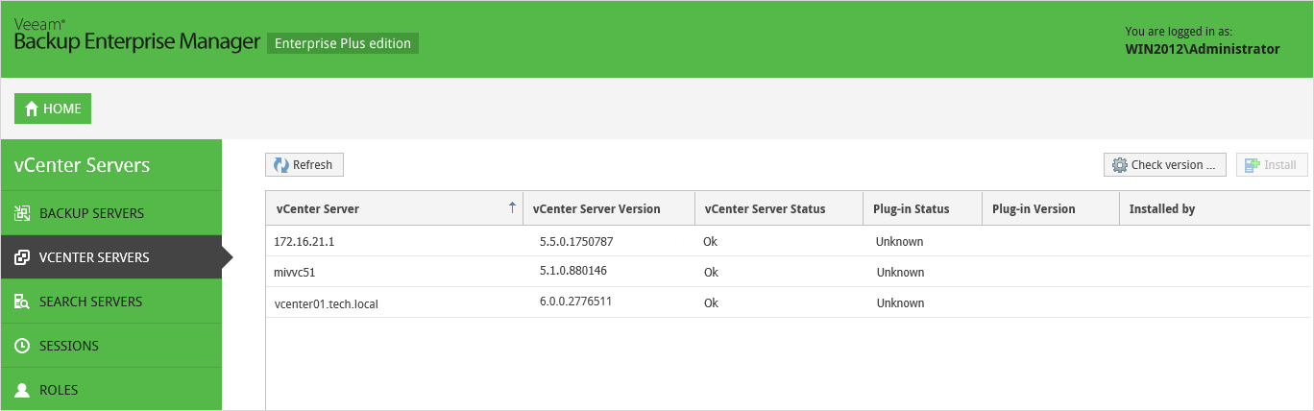This screenshot has height=411, width=1314.
Task: Click the Check version gear icon
Action: point(1119,165)
